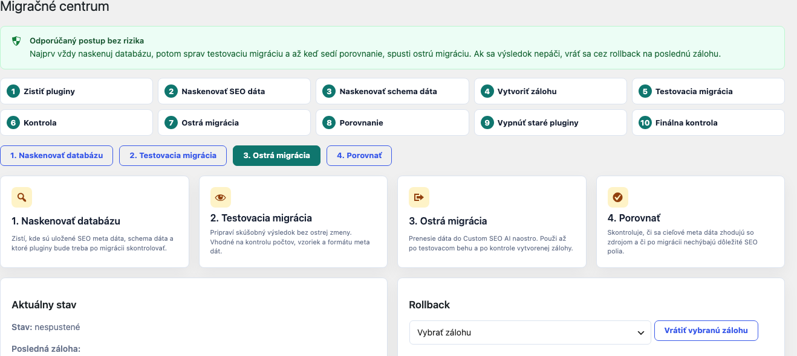Click the eye icon in Testovacia migrácia card
The image size is (797, 356).
[221, 197]
